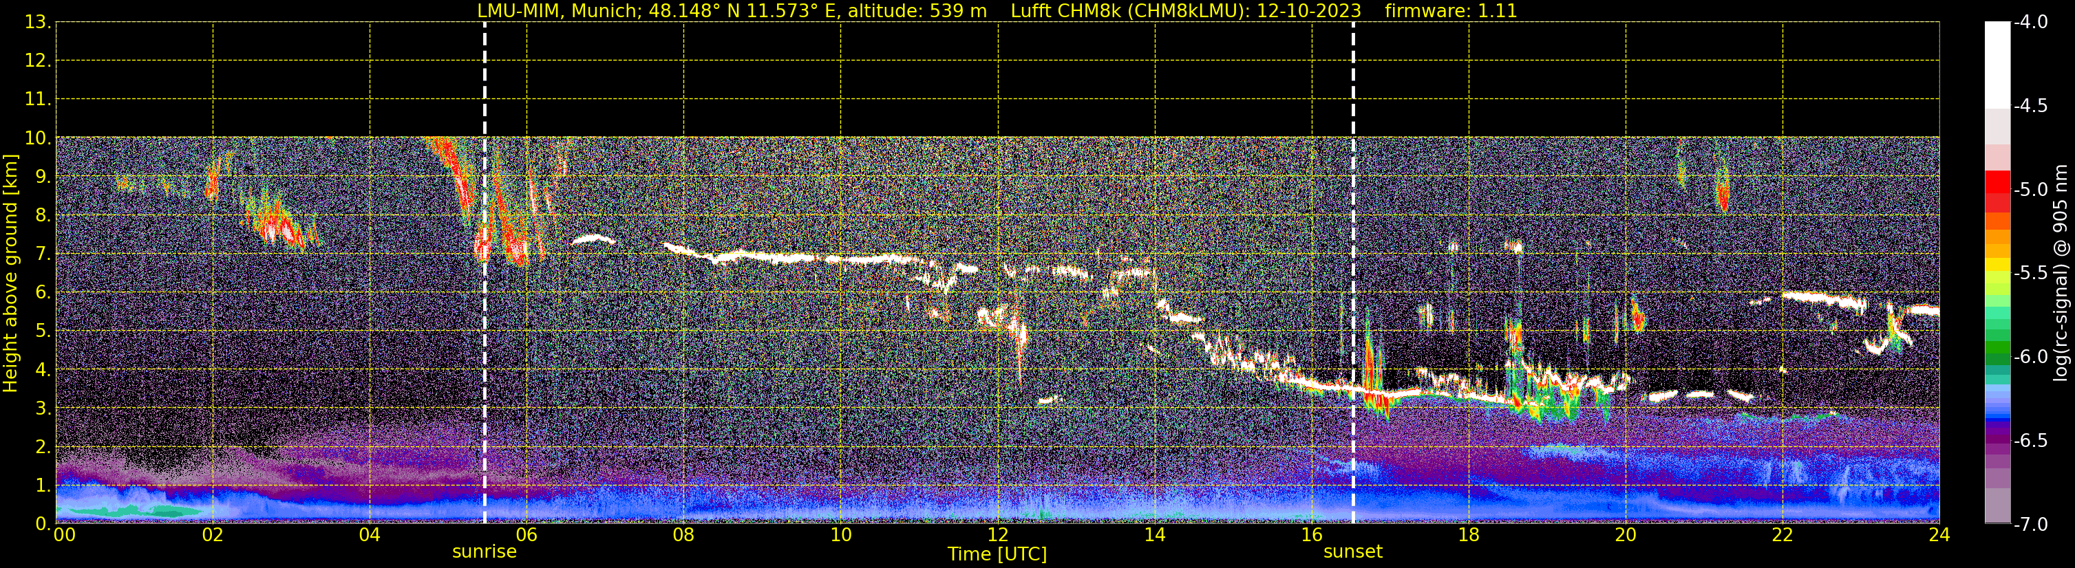
Task: Click the '-7.0' colorbar tick label
Action: (2031, 525)
